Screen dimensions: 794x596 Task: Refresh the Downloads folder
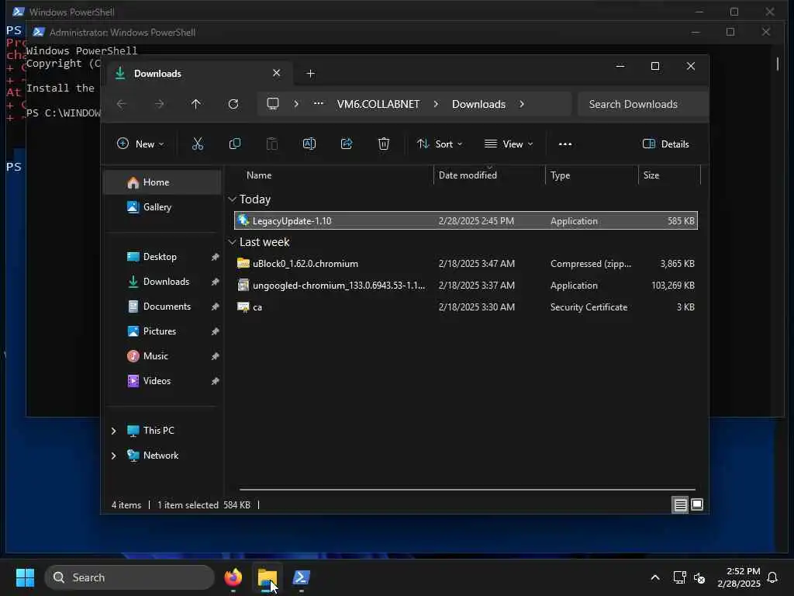233,104
